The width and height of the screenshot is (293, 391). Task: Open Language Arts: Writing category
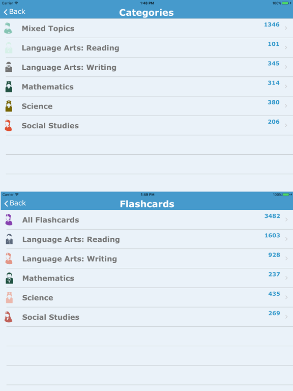[x=146, y=67]
